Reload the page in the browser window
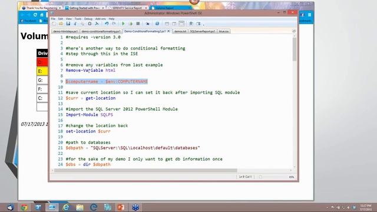The height and width of the screenshot is (212, 377). [35, 15]
